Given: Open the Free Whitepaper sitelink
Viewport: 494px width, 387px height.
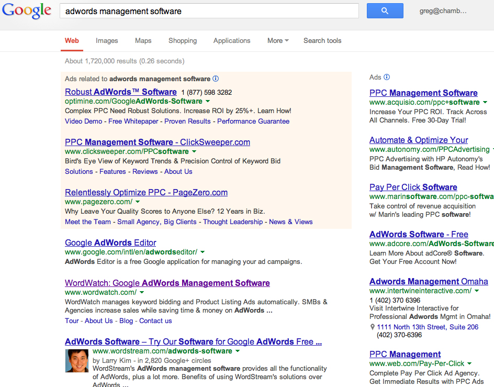Looking at the screenshot, I should (133, 121).
